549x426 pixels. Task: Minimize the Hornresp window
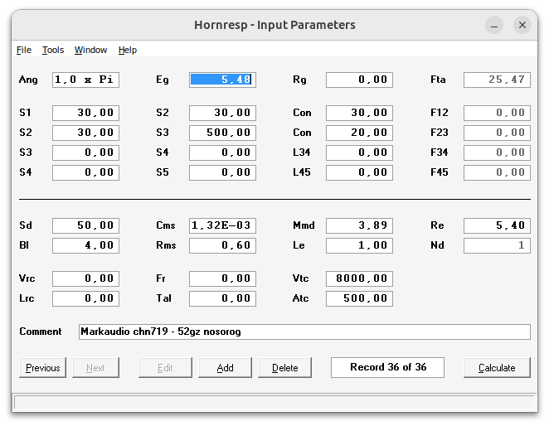(494, 25)
